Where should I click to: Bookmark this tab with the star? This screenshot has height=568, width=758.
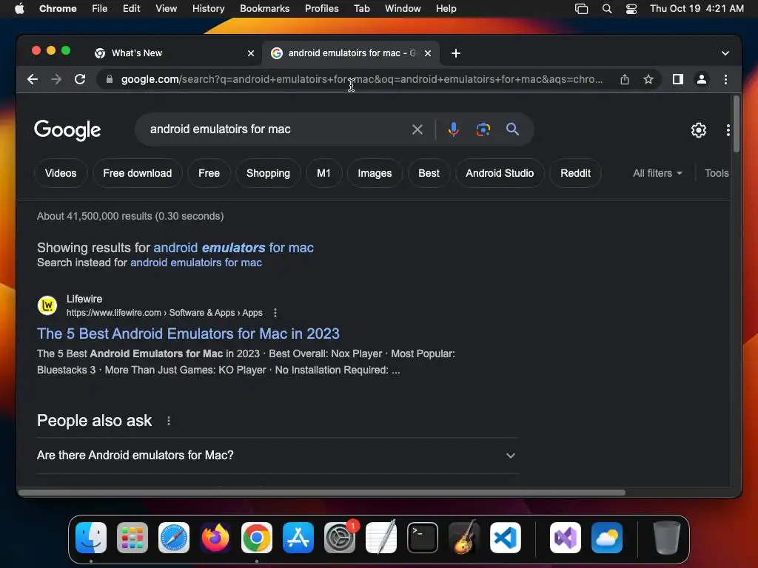(648, 79)
